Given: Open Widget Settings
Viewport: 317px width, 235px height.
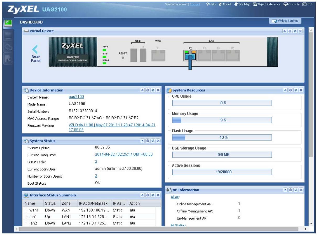Looking at the screenshot, I should (x=285, y=21).
